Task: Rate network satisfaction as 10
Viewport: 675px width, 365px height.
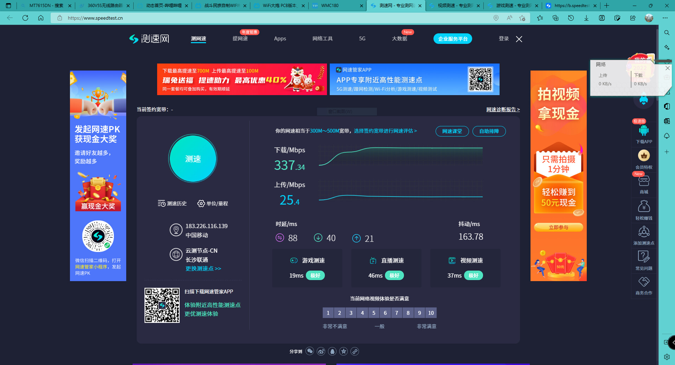Action: [x=431, y=313]
